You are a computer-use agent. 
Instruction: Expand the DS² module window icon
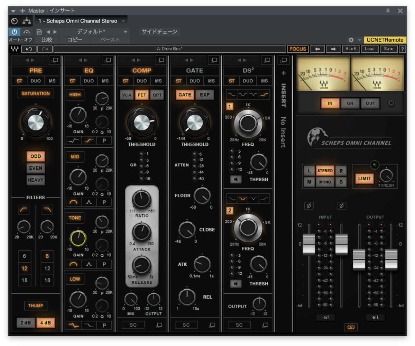pyautogui.click(x=268, y=60)
